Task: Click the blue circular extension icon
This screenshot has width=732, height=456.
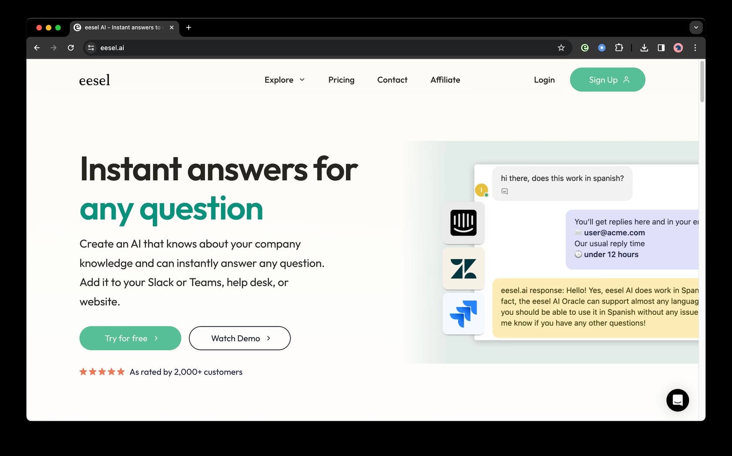Action: [602, 48]
